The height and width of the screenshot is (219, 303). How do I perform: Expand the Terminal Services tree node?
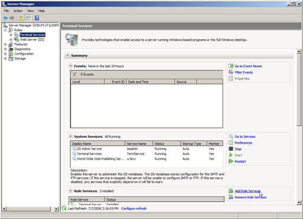(11, 35)
